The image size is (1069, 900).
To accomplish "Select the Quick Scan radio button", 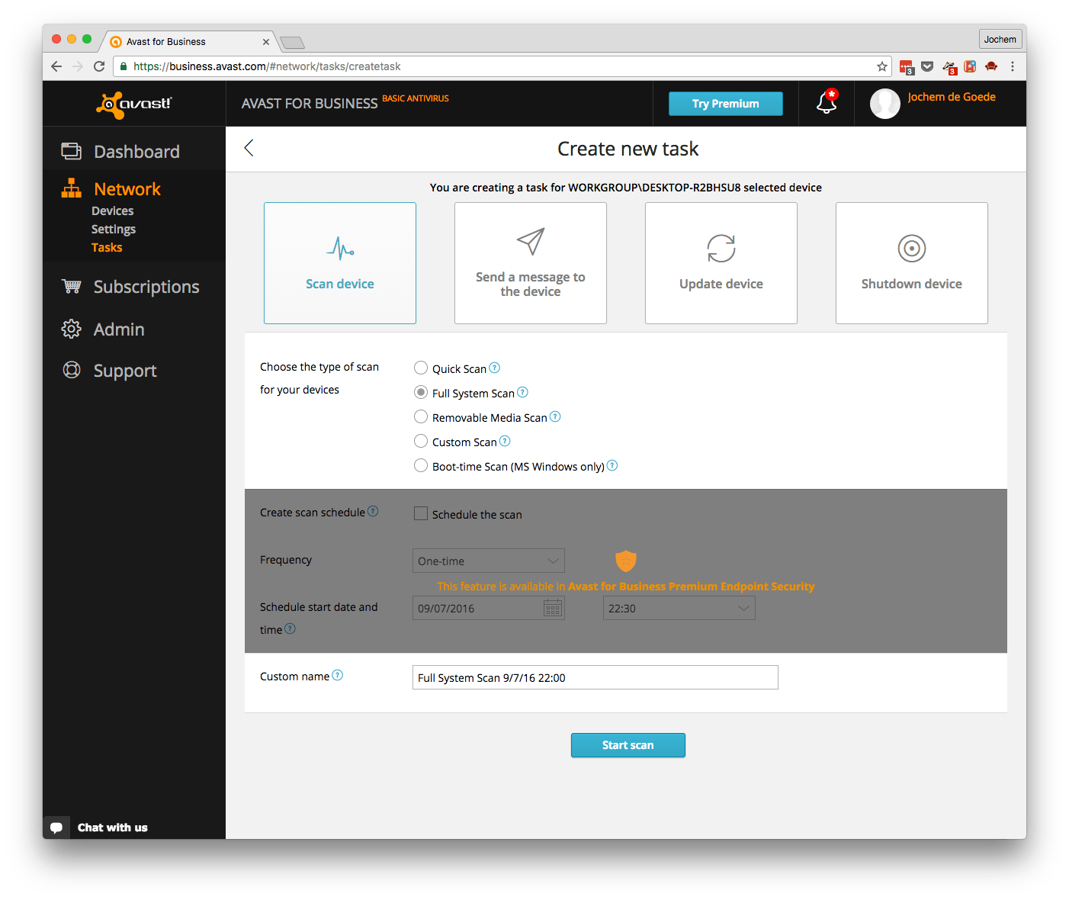I will point(421,368).
